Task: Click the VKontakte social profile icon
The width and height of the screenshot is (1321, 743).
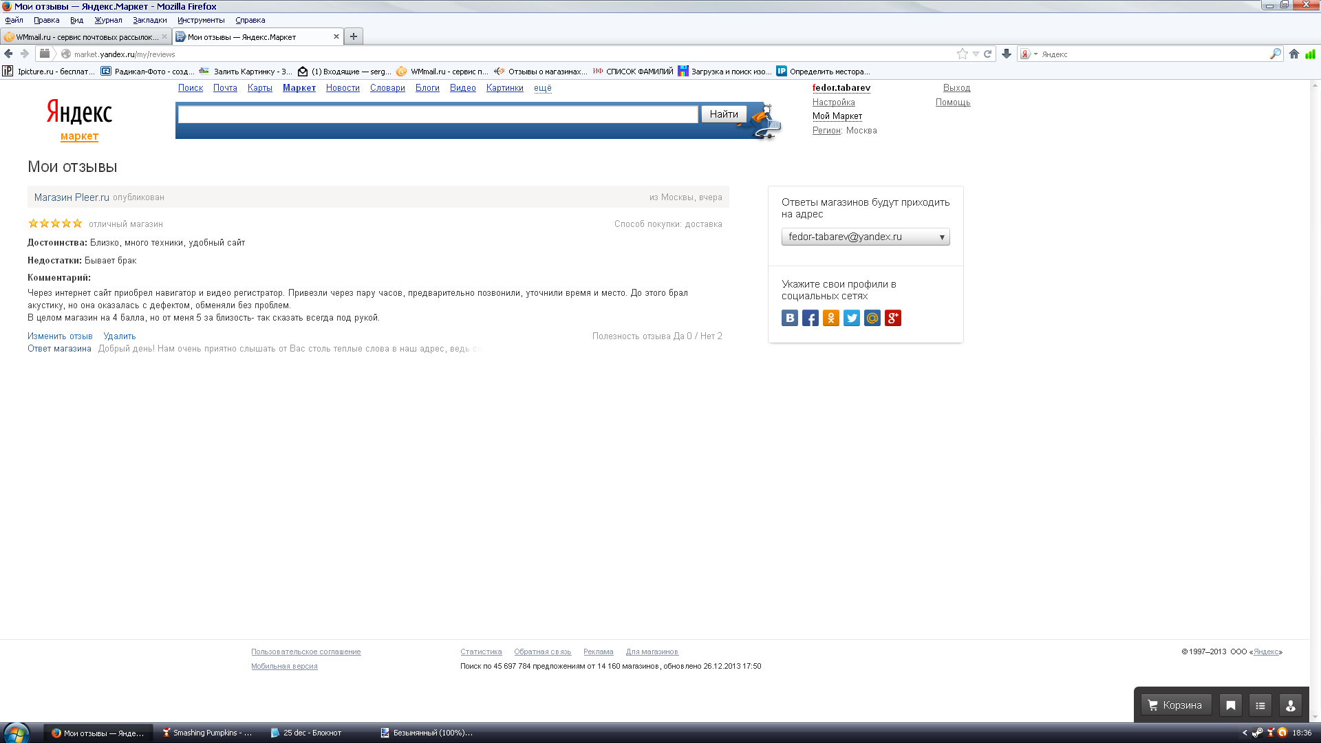Action: coord(790,318)
